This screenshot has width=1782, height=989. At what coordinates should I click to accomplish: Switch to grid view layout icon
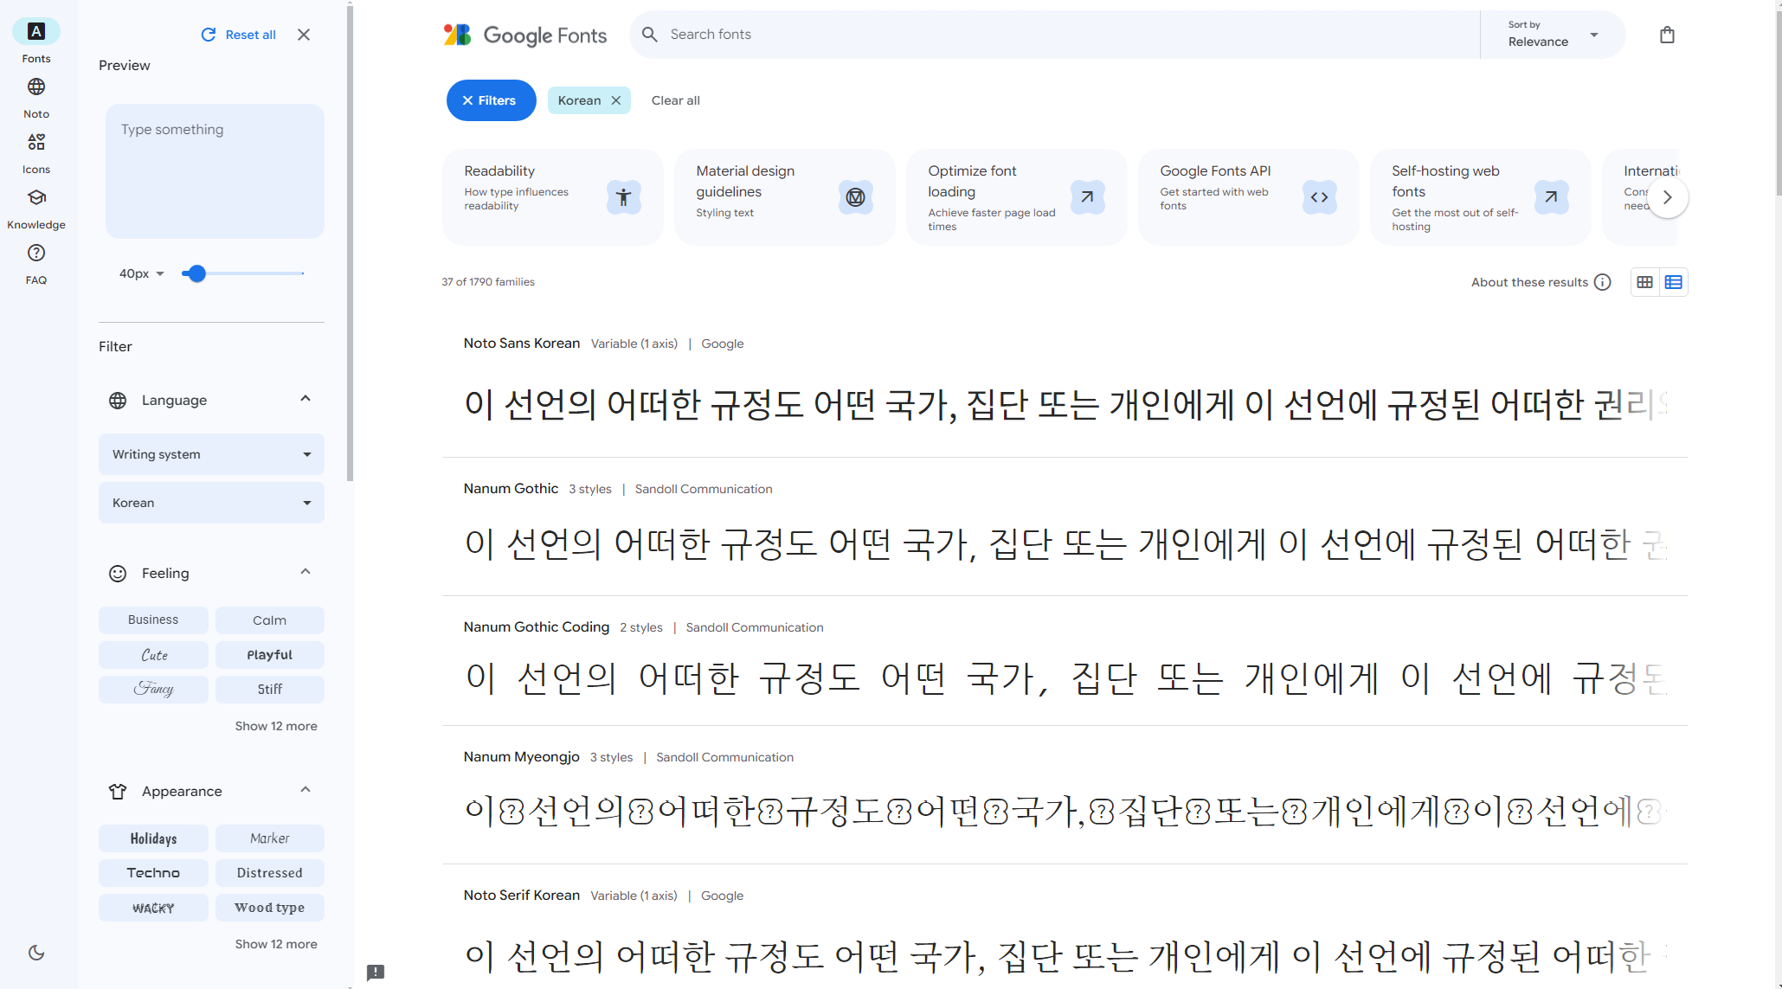pyautogui.click(x=1644, y=282)
